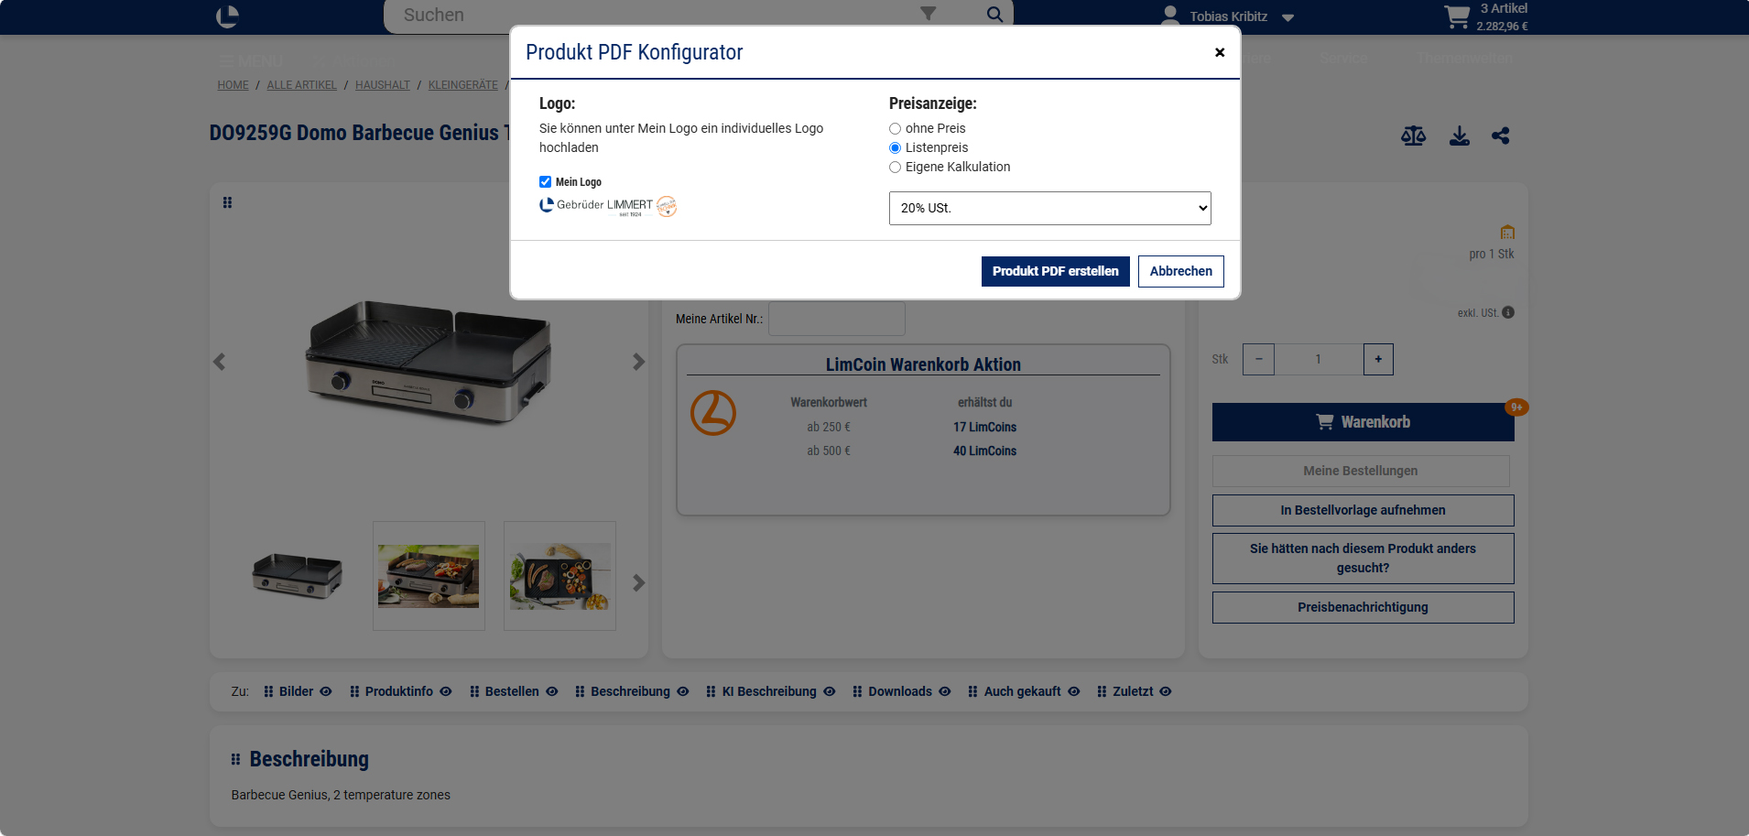Click the next image arrow beside main photo
The height and width of the screenshot is (836, 1749).
click(x=638, y=362)
